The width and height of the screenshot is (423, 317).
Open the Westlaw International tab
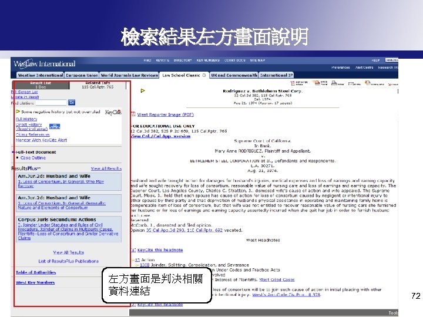[x=41, y=75]
